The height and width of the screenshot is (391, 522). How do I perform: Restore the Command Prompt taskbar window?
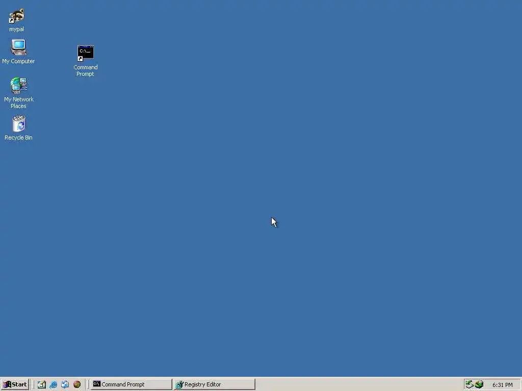click(x=131, y=384)
